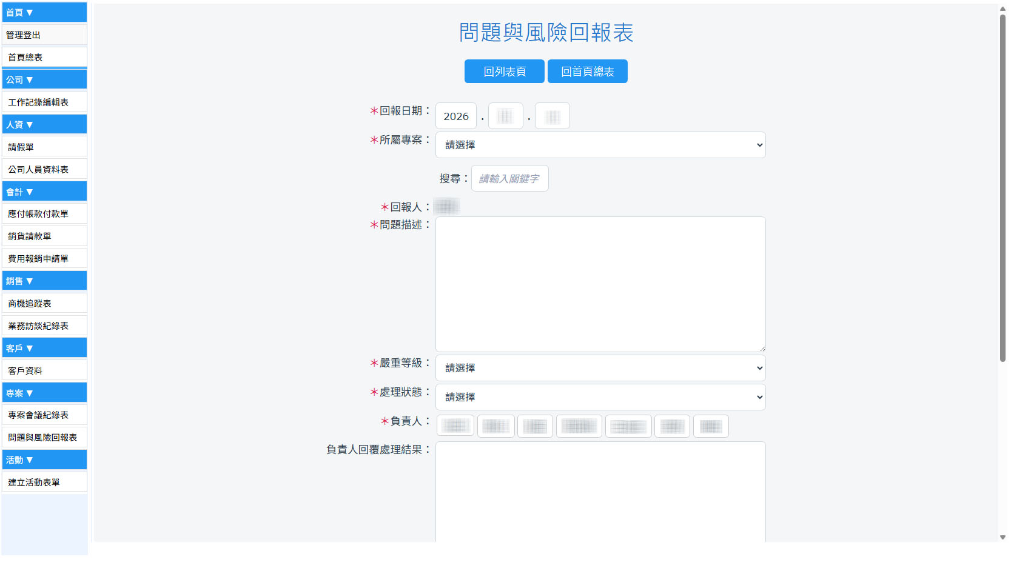Go to 請假單 page

(44, 147)
